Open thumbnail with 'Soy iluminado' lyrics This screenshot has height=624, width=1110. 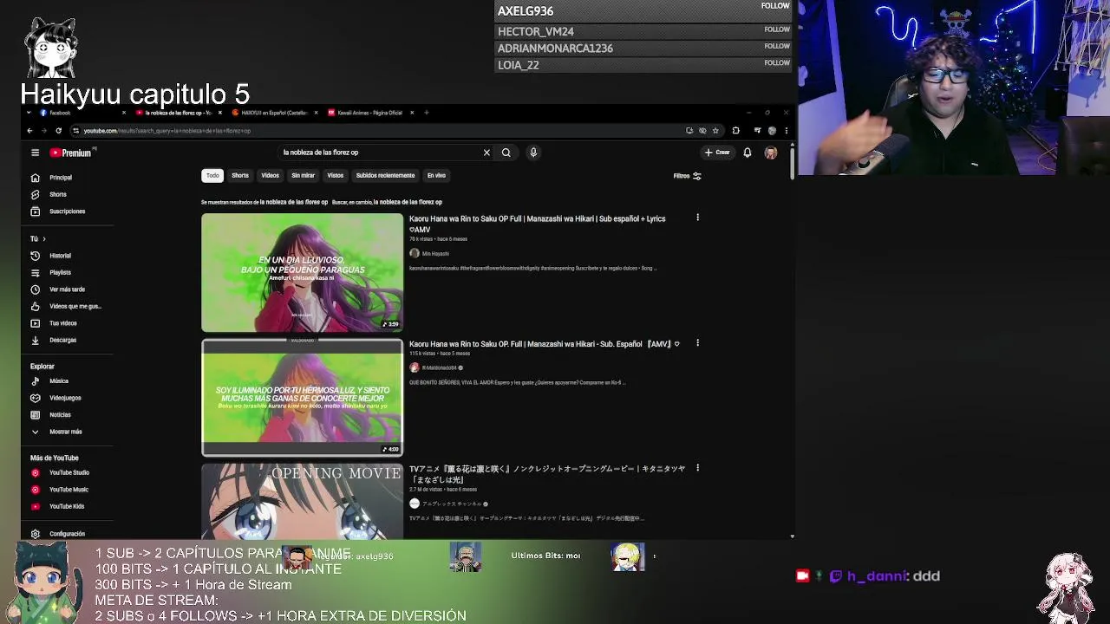click(x=303, y=398)
